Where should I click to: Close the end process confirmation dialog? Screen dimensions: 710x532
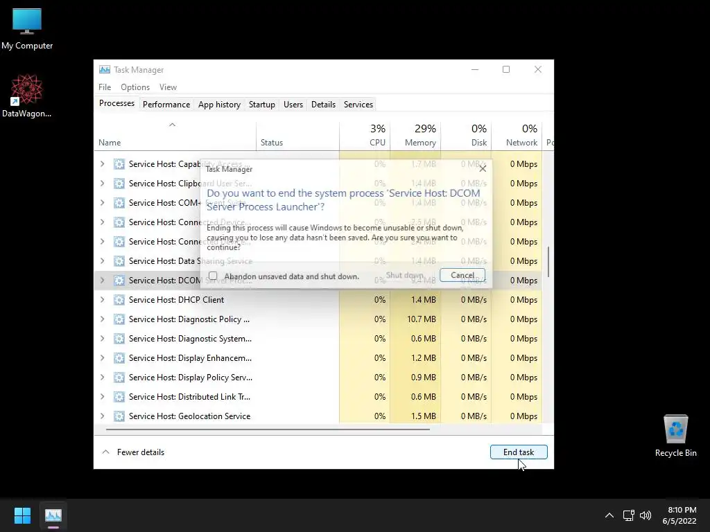click(483, 168)
